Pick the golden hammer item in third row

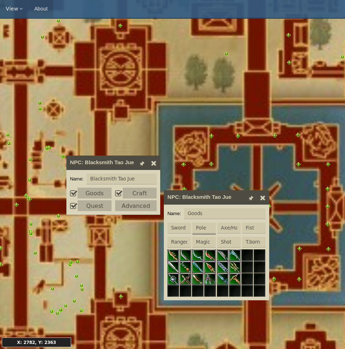[235, 279]
